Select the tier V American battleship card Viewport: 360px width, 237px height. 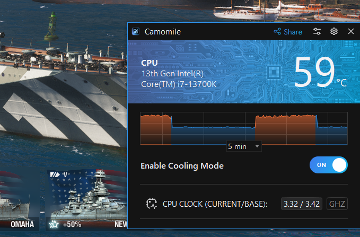[x=87, y=200]
